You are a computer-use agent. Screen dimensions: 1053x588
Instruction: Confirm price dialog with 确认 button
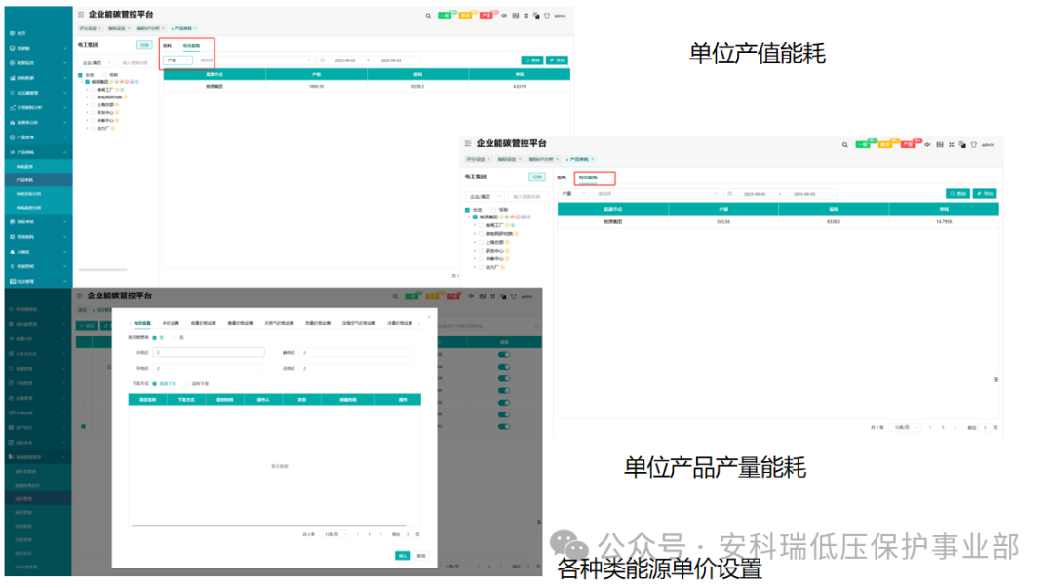click(403, 556)
